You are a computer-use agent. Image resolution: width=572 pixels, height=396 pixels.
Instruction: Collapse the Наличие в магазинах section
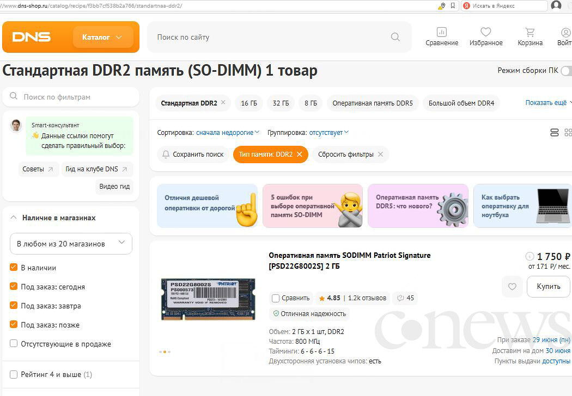(x=14, y=218)
